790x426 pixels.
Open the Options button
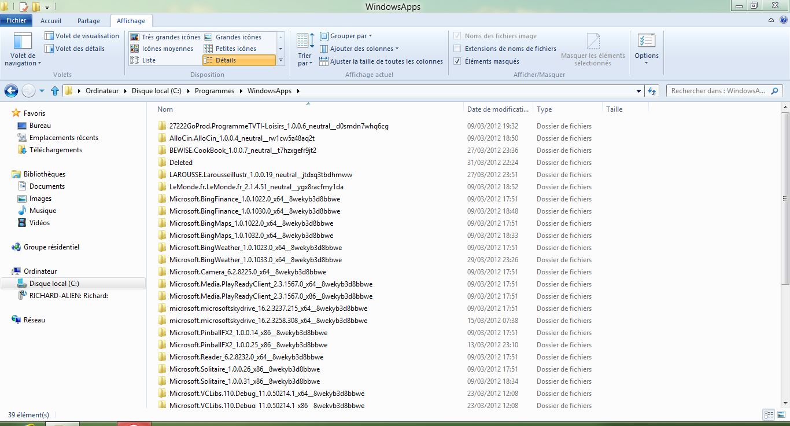pos(646,50)
